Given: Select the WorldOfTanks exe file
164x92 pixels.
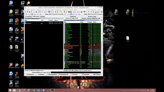Looking at the screenshot, I should coord(83,47).
